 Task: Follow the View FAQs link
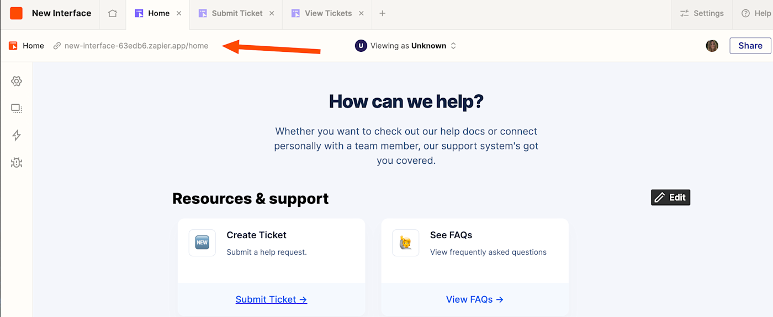point(475,299)
